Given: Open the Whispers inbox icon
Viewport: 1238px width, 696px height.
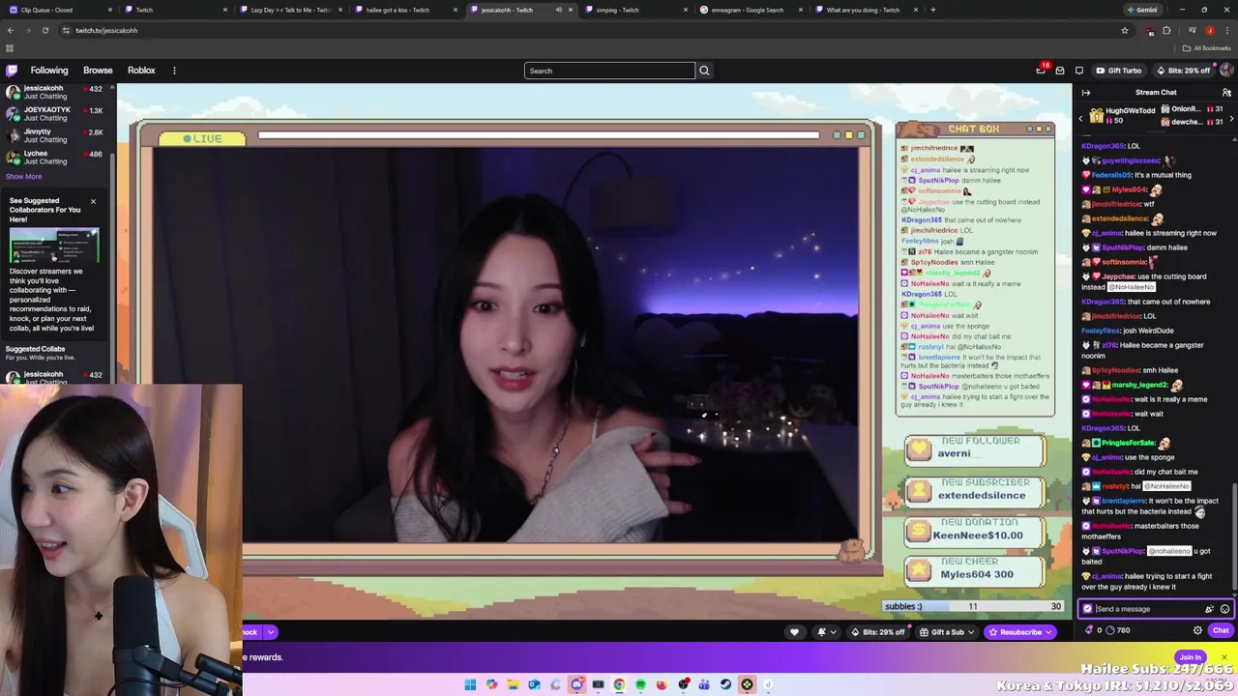Looking at the screenshot, I should click(x=1060, y=71).
